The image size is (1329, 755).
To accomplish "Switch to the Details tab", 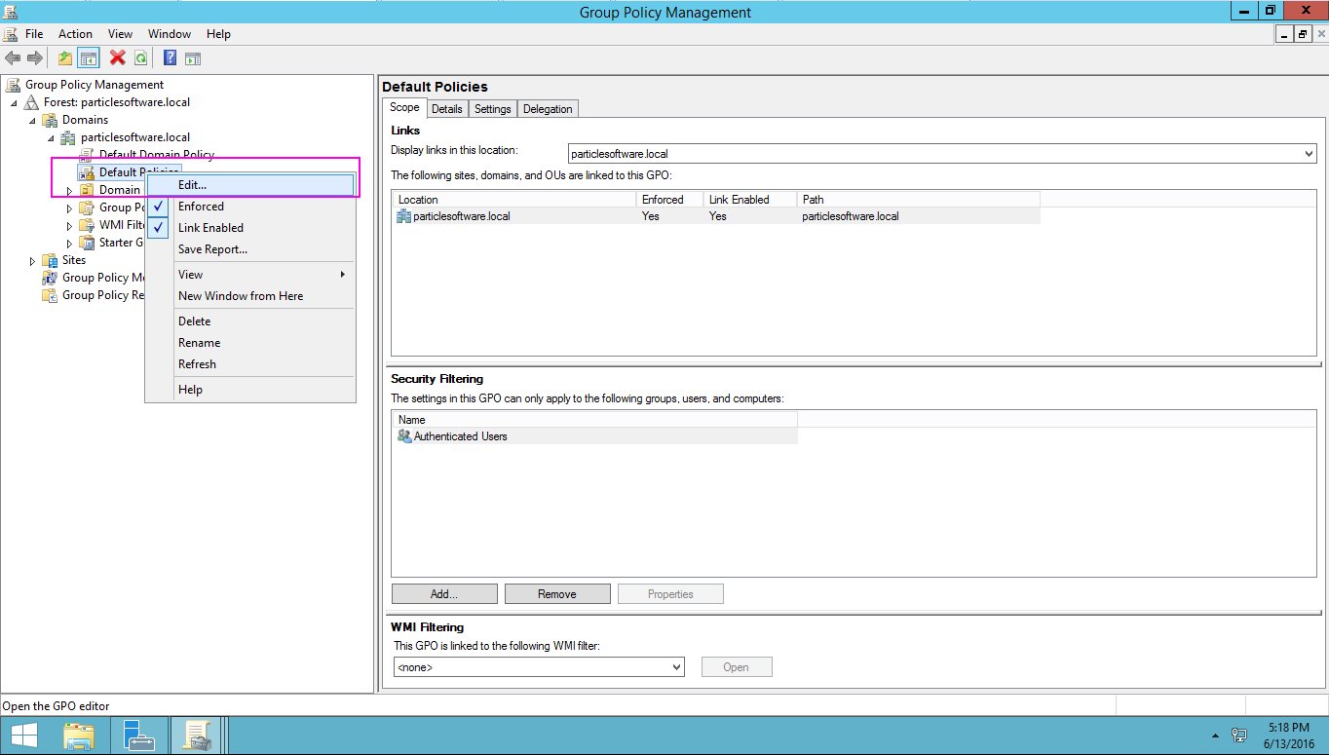I will 447,109.
